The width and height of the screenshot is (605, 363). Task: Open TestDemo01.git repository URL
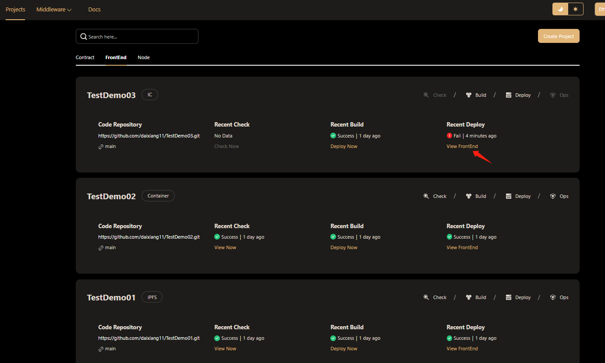[x=149, y=338]
